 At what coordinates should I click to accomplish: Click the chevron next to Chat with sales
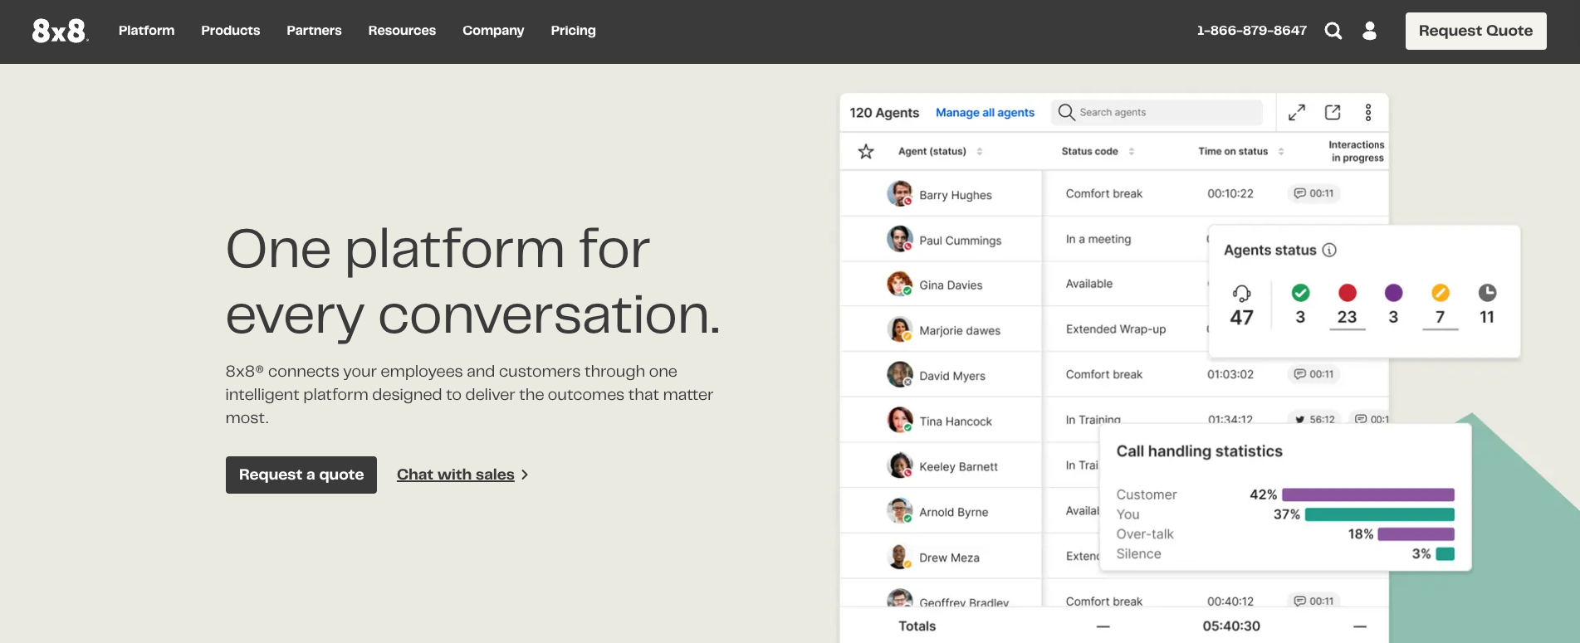(525, 475)
